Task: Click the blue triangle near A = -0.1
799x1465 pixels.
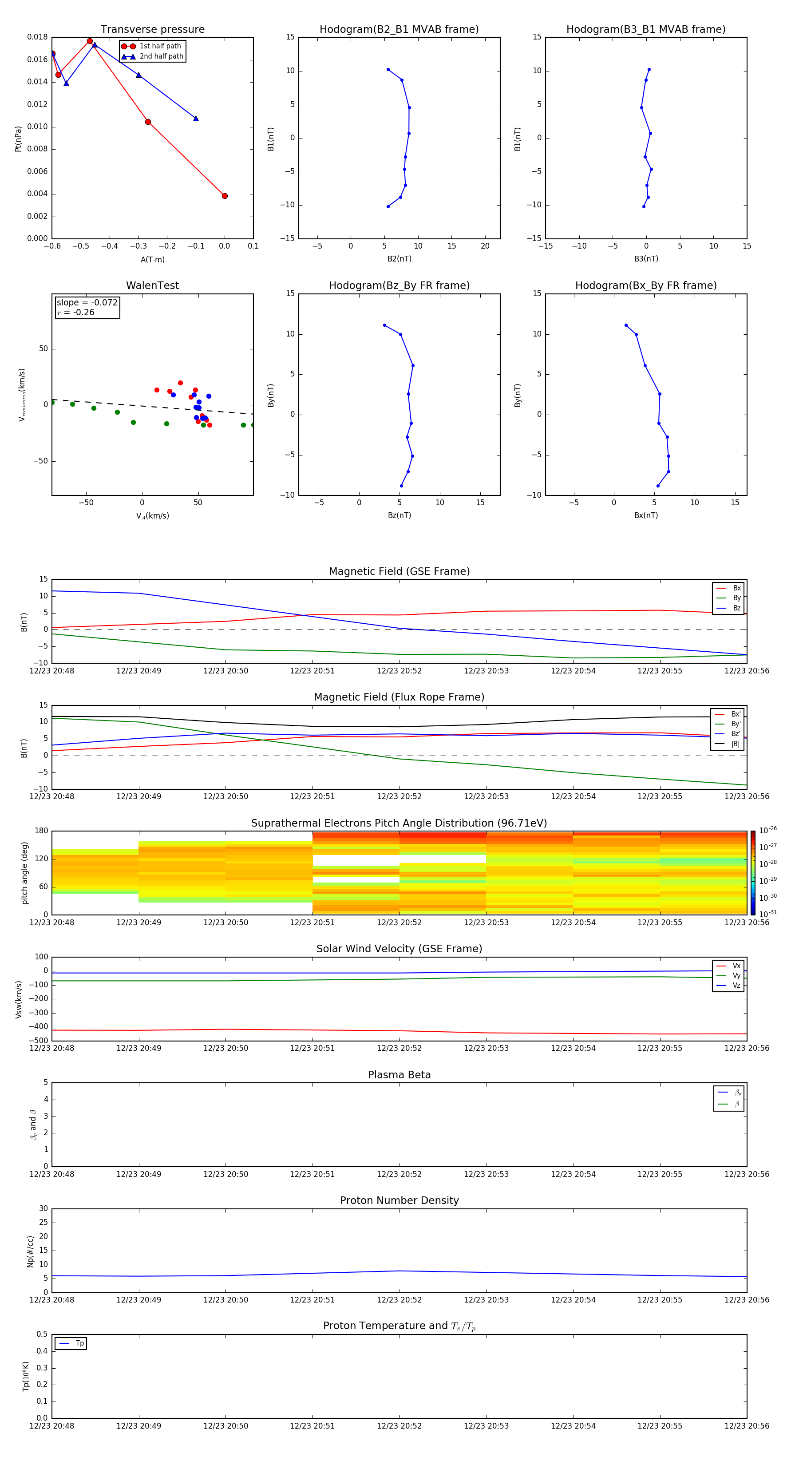Action: click(x=196, y=118)
